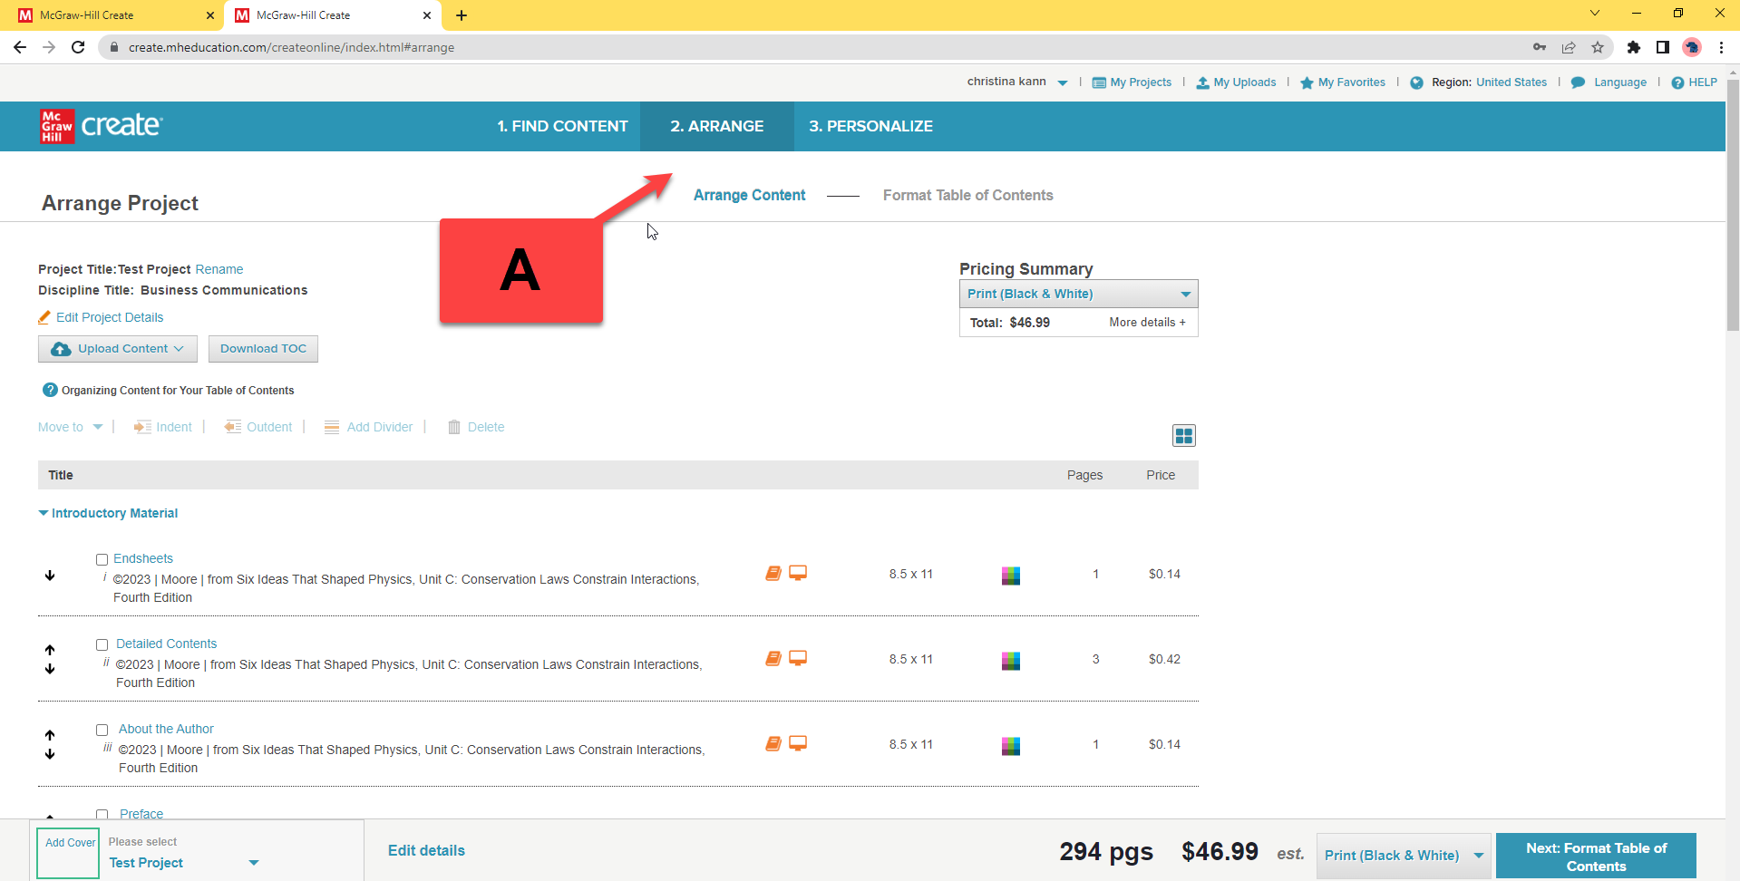This screenshot has height=881, width=1740.
Task: Select the Detailed Contents checkbox
Action: pos(102,645)
